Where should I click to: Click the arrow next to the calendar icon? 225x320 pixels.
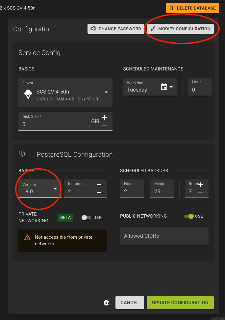point(171,87)
